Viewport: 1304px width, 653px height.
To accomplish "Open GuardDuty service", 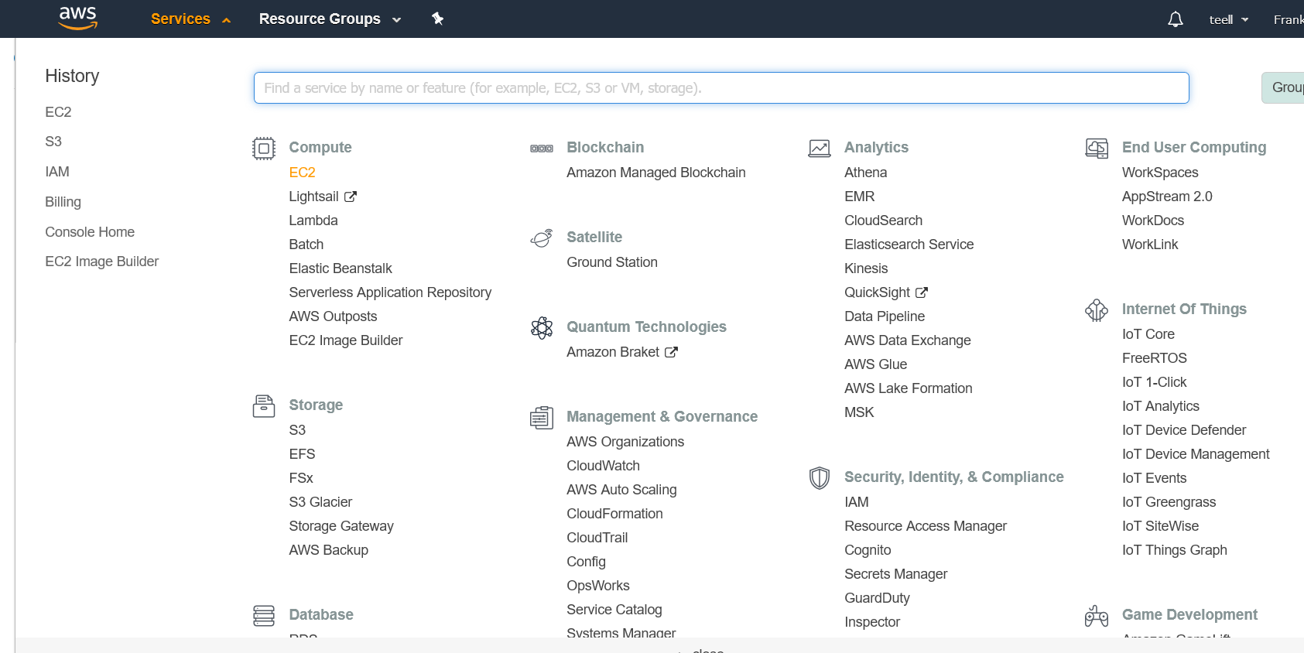I will coord(877,598).
